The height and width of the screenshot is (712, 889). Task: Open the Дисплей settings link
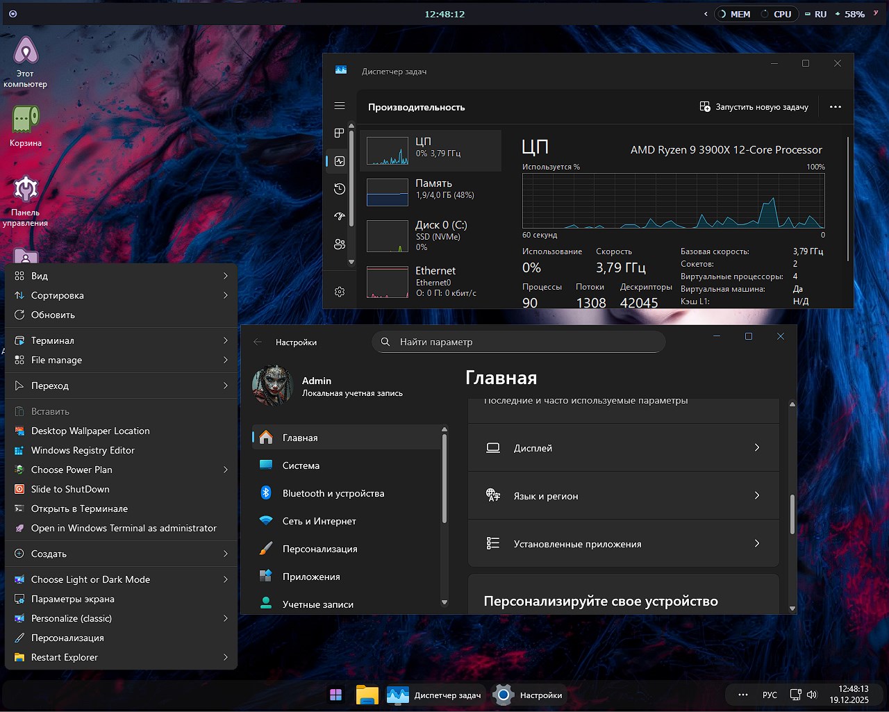(623, 447)
